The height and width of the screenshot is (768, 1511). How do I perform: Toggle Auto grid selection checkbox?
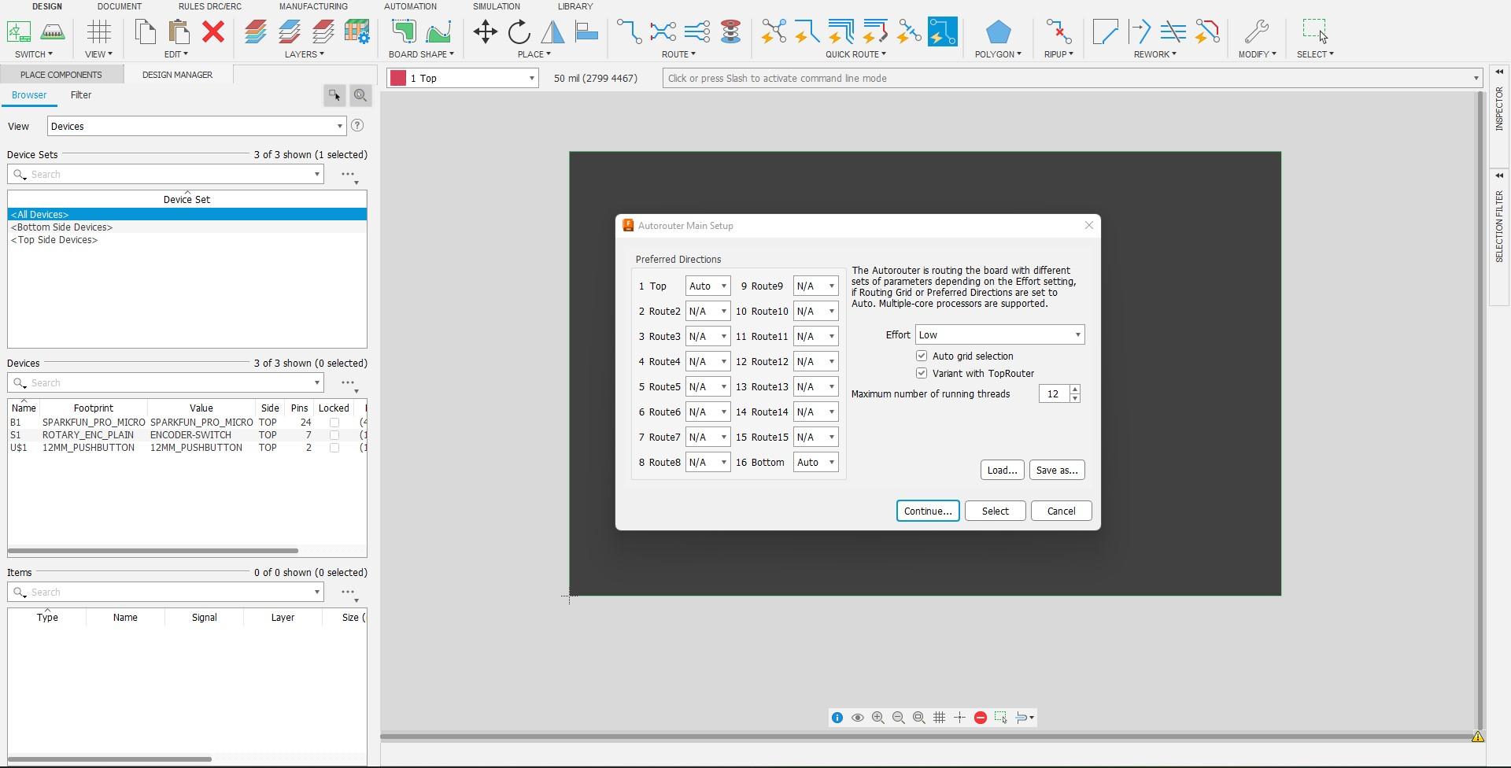922,356
